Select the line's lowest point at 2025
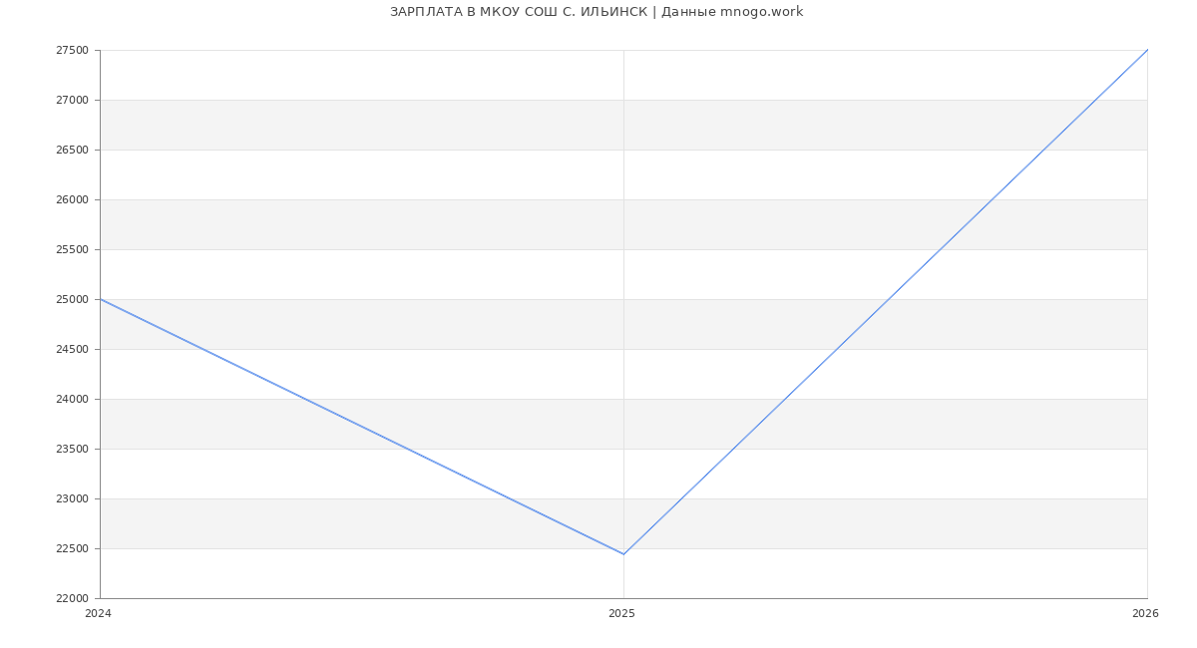 [623, 554]
